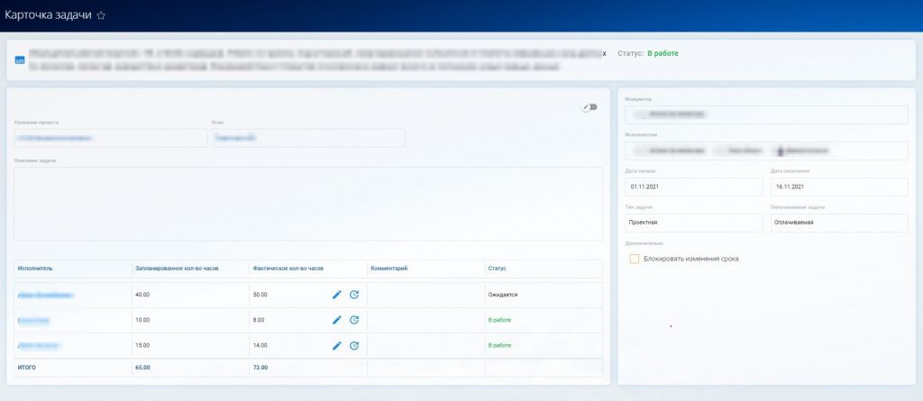Click inside the Описание задачи text area
Image resolution: width=923 pixels, height=401 pixels.
point(307,204)
